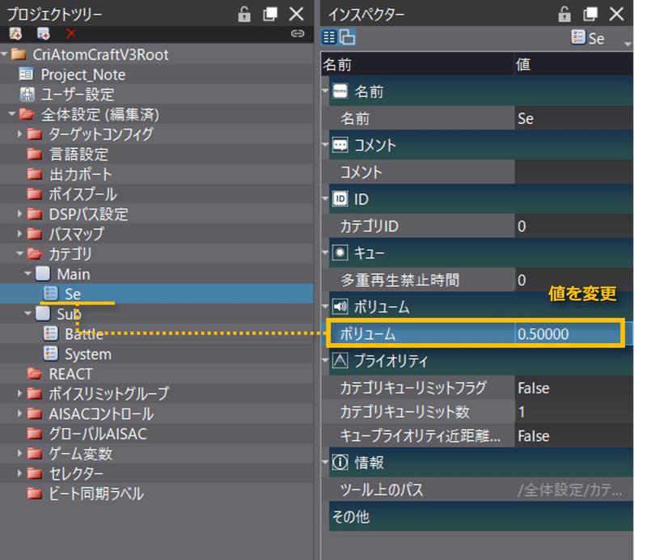
Task: Click the red delete X icon in project tree toolbar
Action: point(71,33)
